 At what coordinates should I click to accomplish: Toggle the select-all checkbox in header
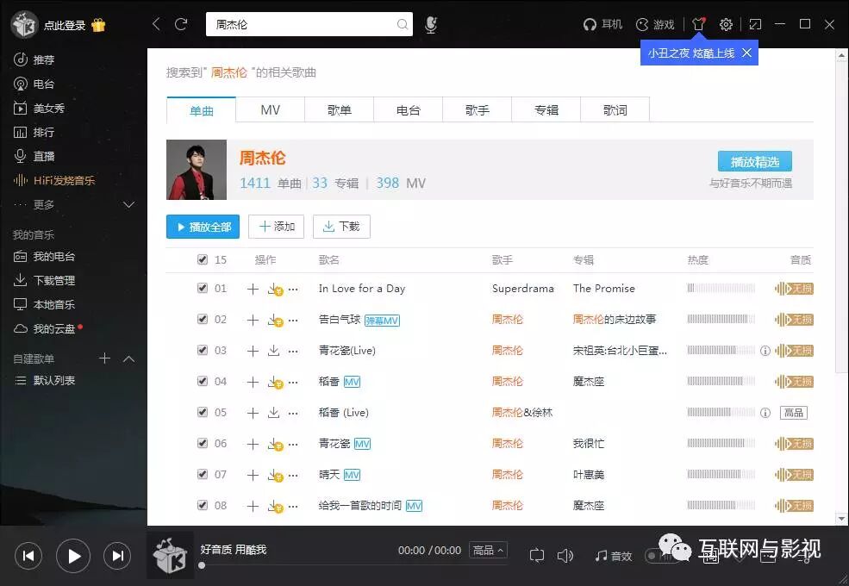tap(203, 259)
